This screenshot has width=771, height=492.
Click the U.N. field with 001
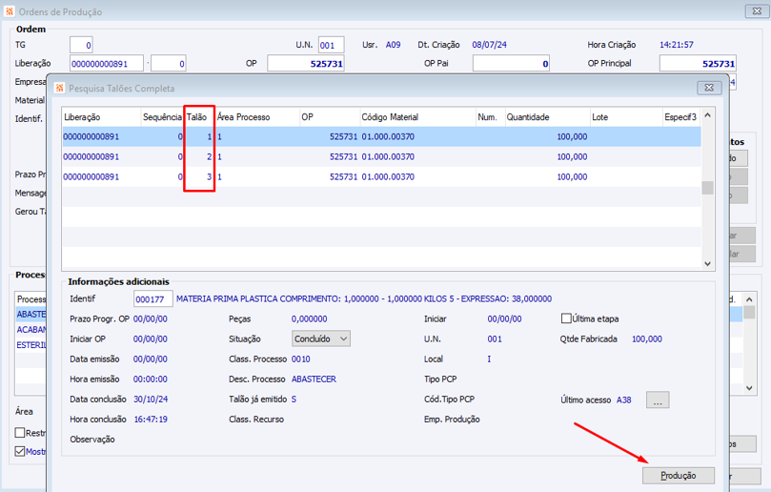click(x=331, y=45)
